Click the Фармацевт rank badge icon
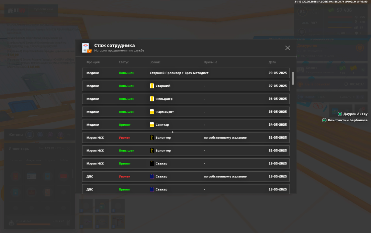This screenshot has height=233, width=371. tap(152, 112)
